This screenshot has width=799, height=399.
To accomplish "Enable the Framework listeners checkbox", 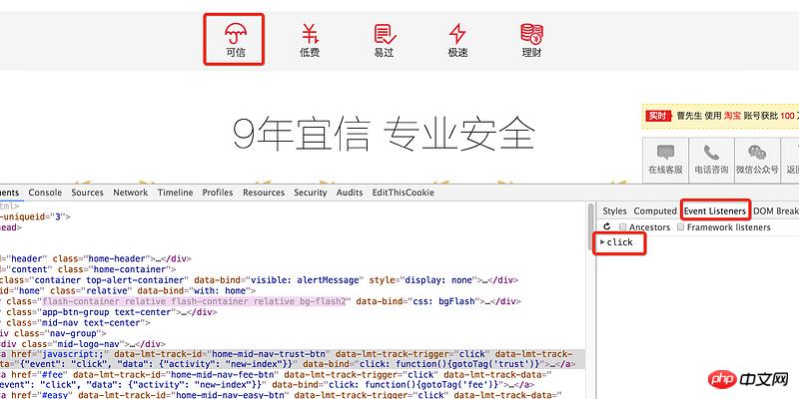I will [680, 227].
